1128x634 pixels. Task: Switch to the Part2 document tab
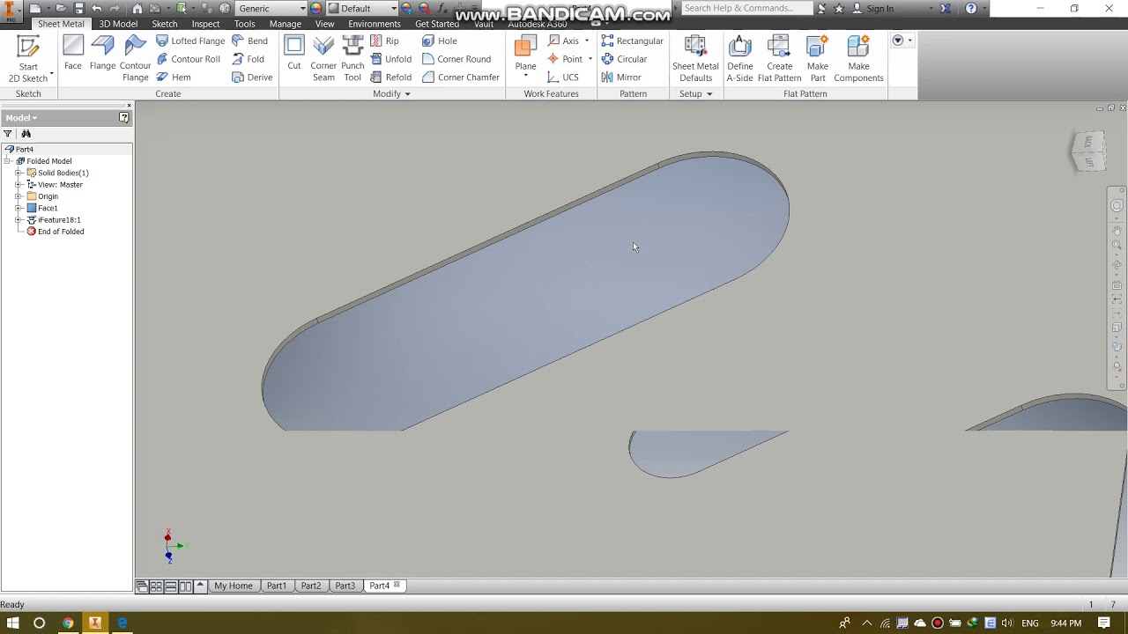310,586
